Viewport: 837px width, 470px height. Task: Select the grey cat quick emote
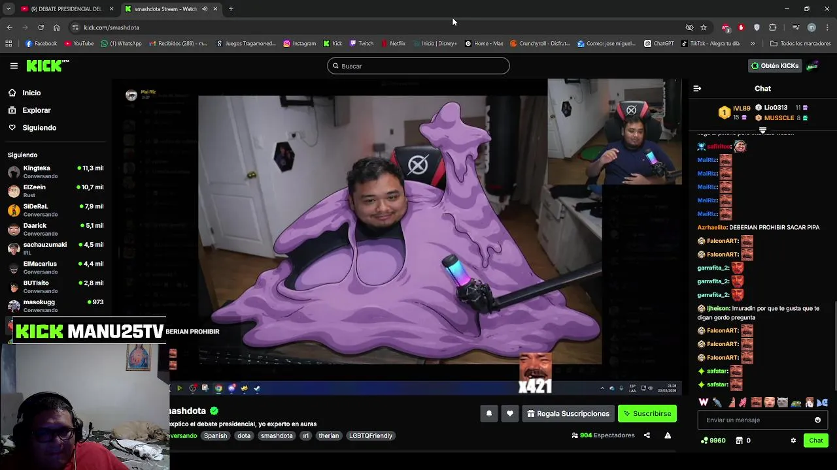point(783,402)
